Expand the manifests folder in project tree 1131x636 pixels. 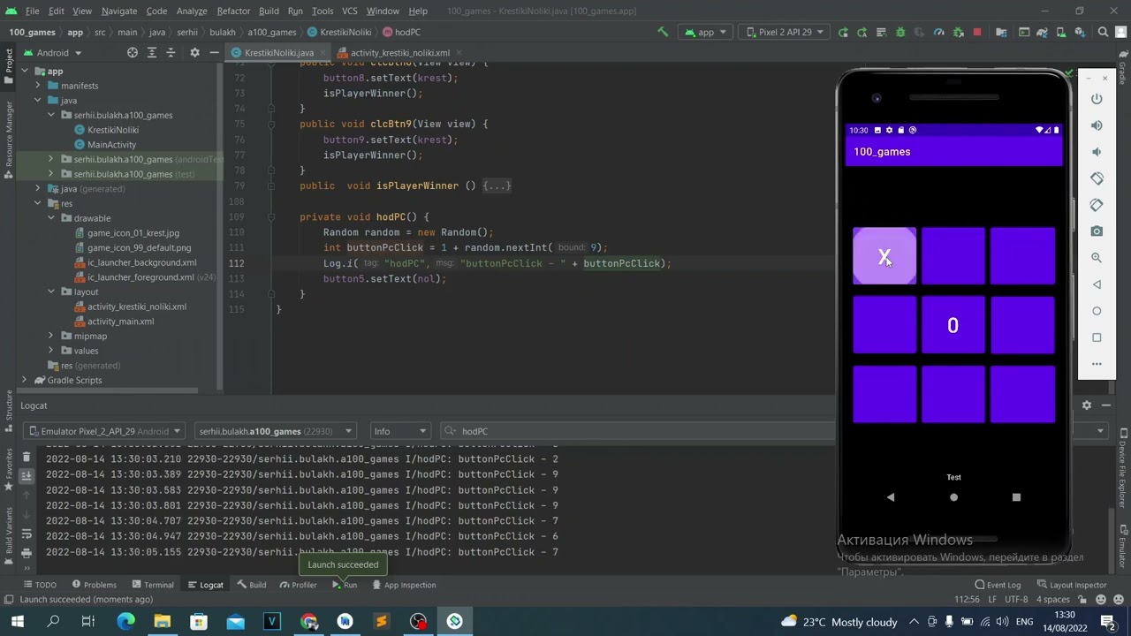point(38,86)
